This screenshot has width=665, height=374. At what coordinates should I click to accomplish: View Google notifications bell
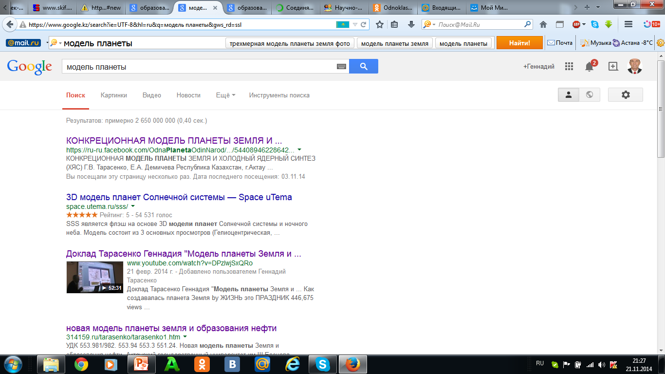point(589,67)
